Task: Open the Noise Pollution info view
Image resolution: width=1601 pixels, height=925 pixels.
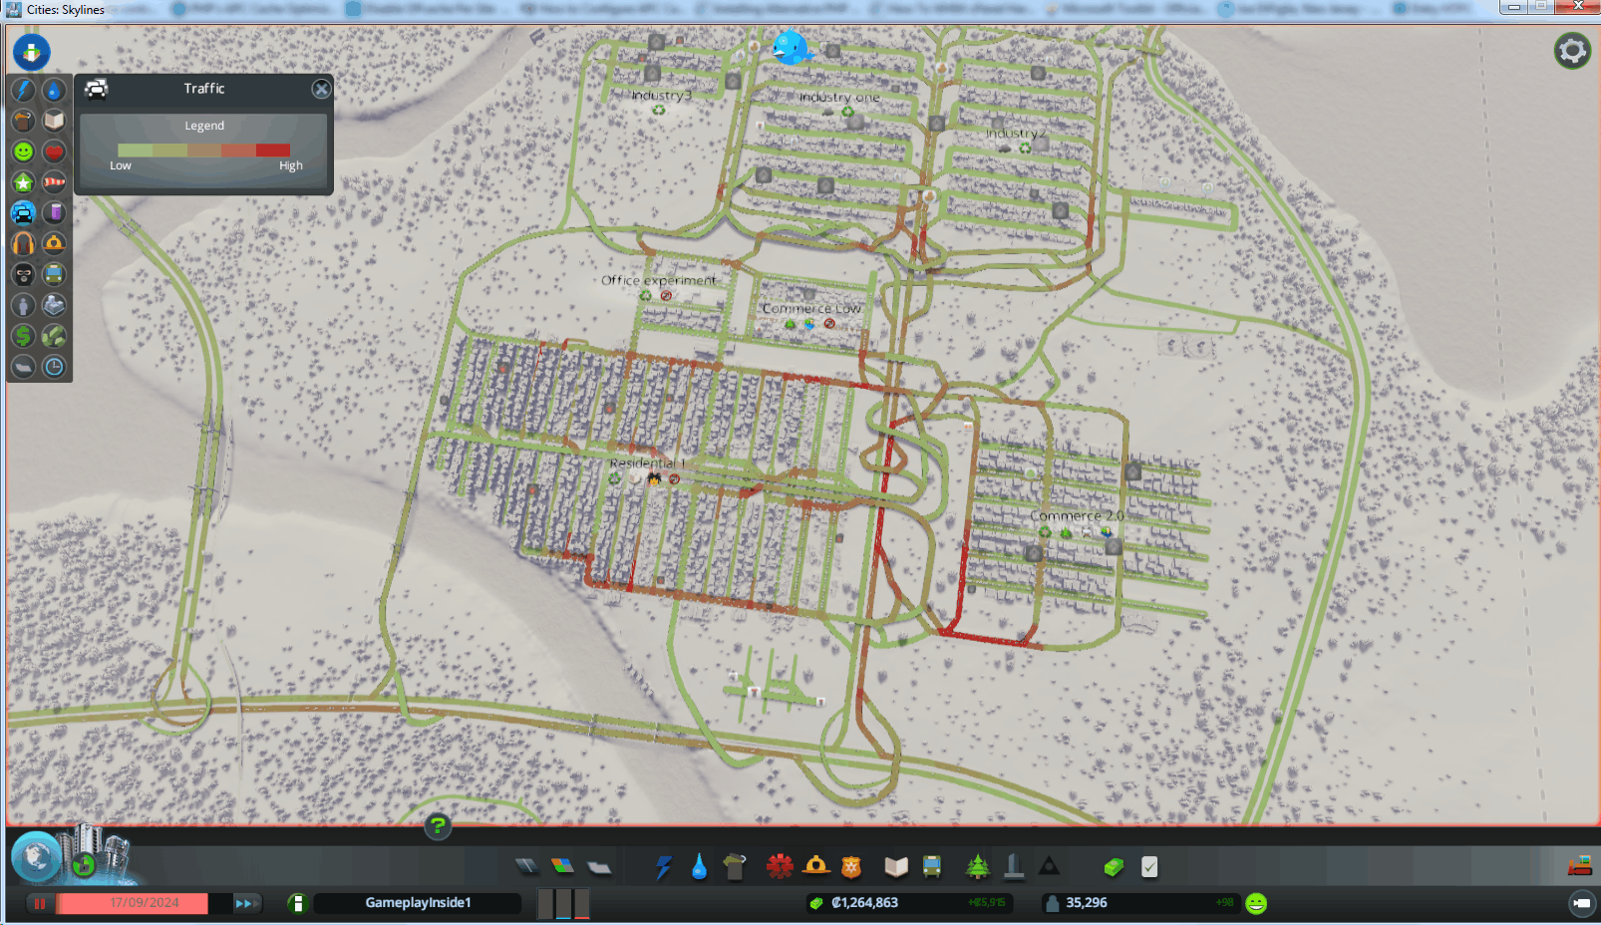Action: [23, 244]
